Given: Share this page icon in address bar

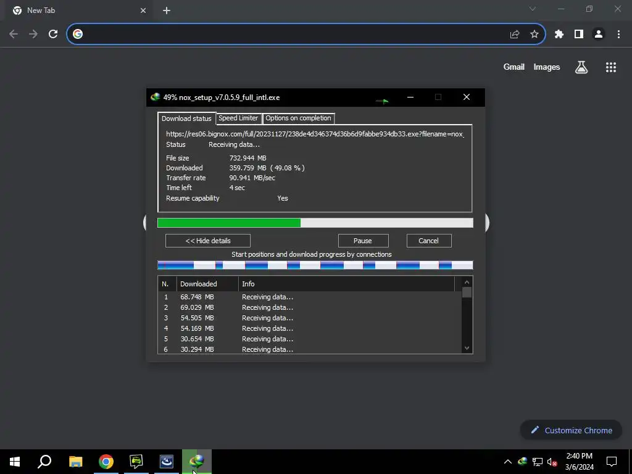Looking at the screenshot, I should point(515,35).
